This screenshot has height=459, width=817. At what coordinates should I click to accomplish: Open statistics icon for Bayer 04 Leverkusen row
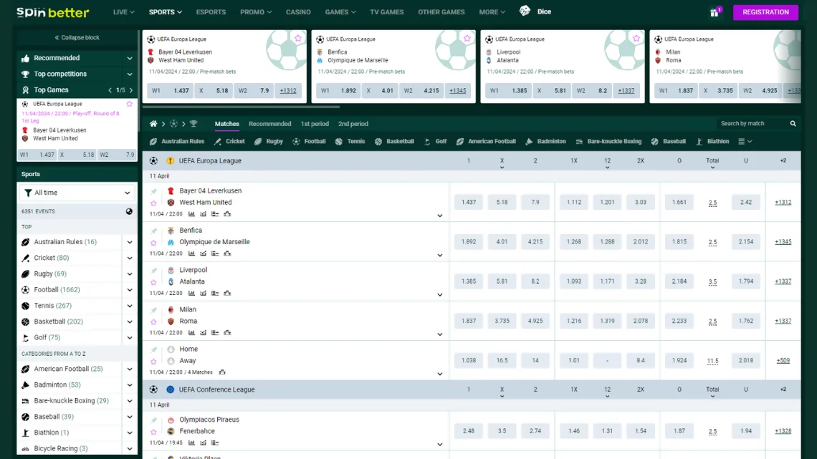coord(191,214)
